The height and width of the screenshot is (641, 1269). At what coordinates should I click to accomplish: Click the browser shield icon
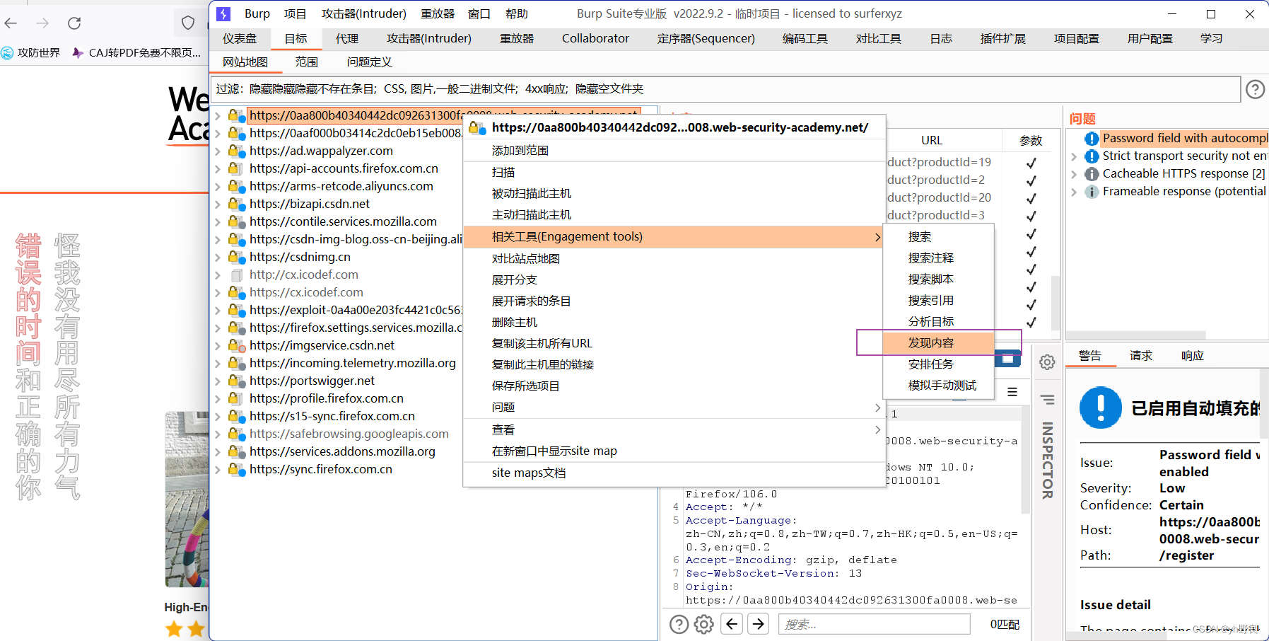tap(188, 23)
